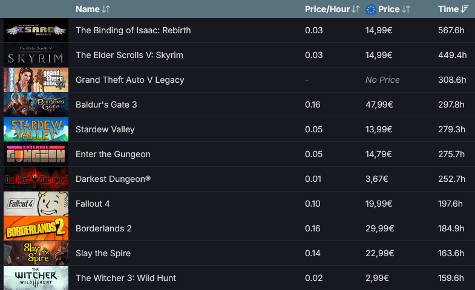The height and width of the screenshot is (290, 475).
Task: Click the 159.6h time cell
Action: pyautogui.click(x=451, y=278)
